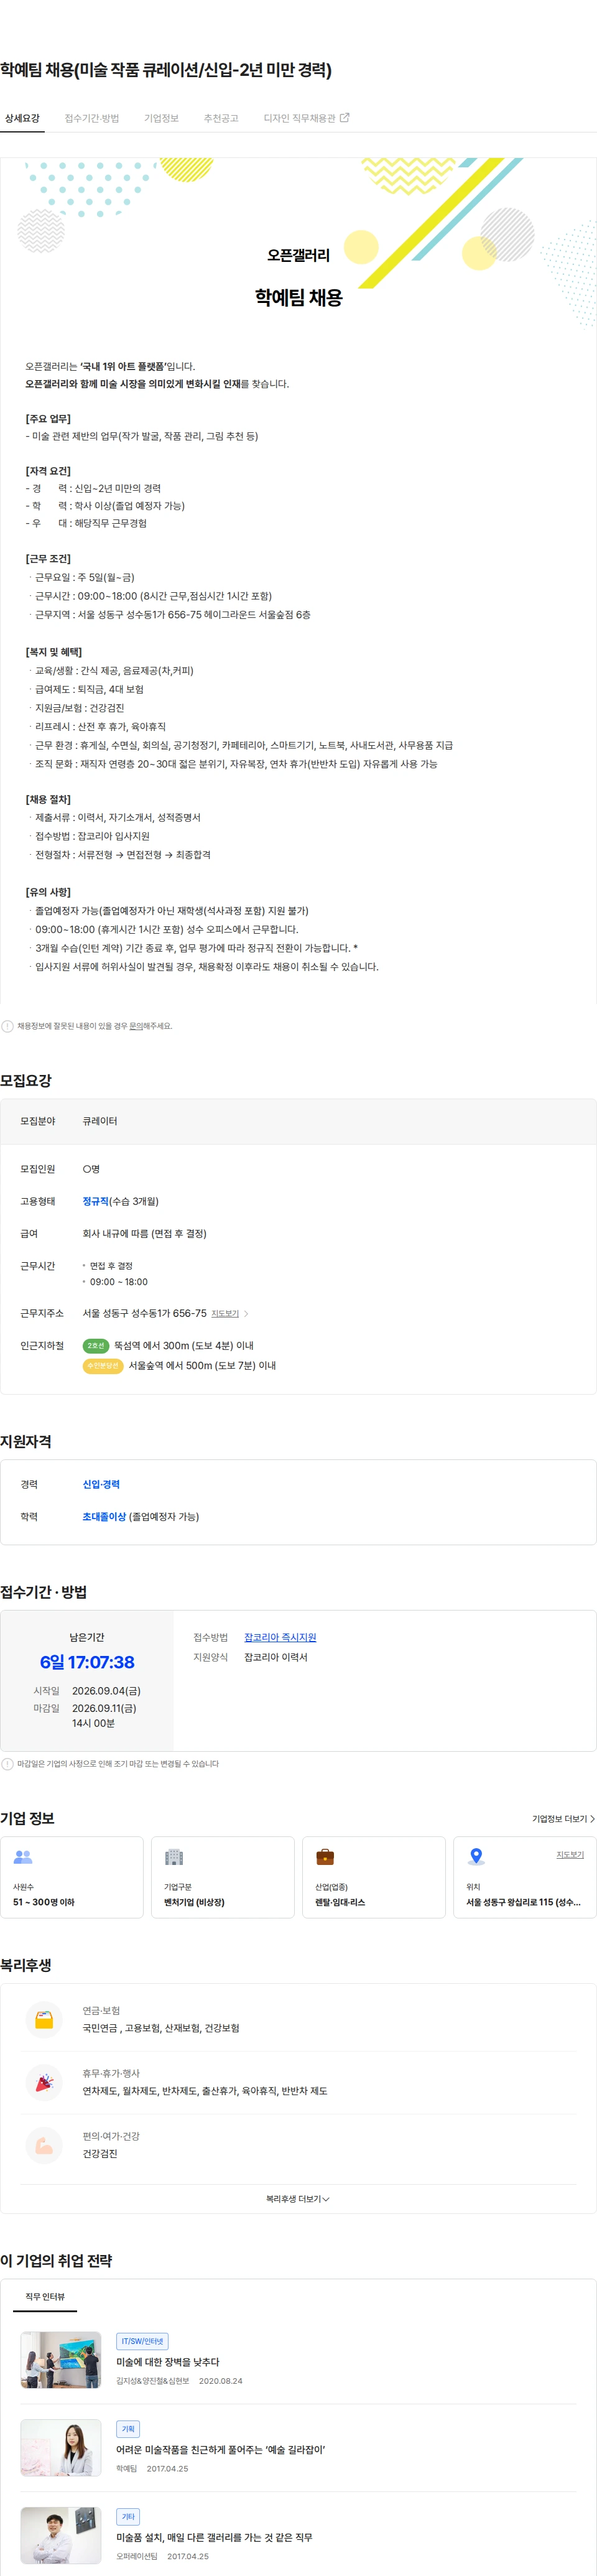Click external link icon beside 디자인 직무채용관
Viewport: 597px width, 2576px height.
[345, 117]
